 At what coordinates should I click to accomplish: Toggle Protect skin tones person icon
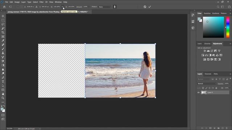pyautogui.click(x=115, y=7)
